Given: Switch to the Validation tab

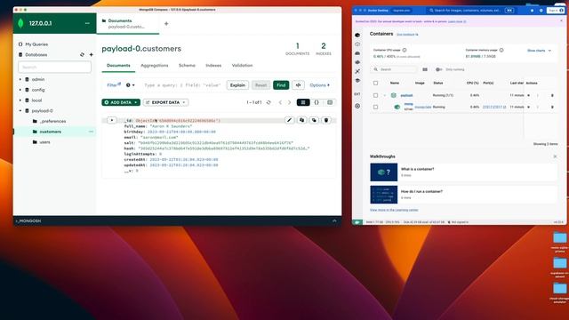Looking at the screenshot, I should [x=242, y=65].
